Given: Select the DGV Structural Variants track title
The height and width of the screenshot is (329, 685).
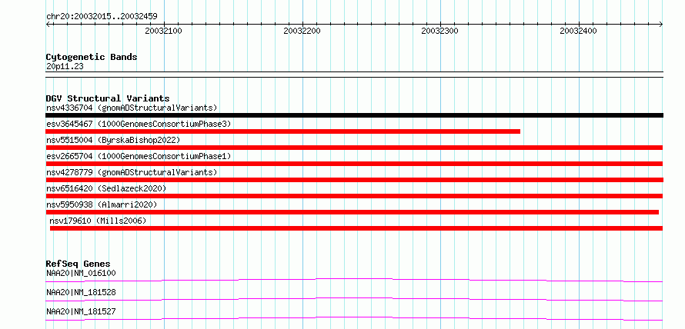Looking at the screenshot, I should pyautogui.click(x=108, y=98).
